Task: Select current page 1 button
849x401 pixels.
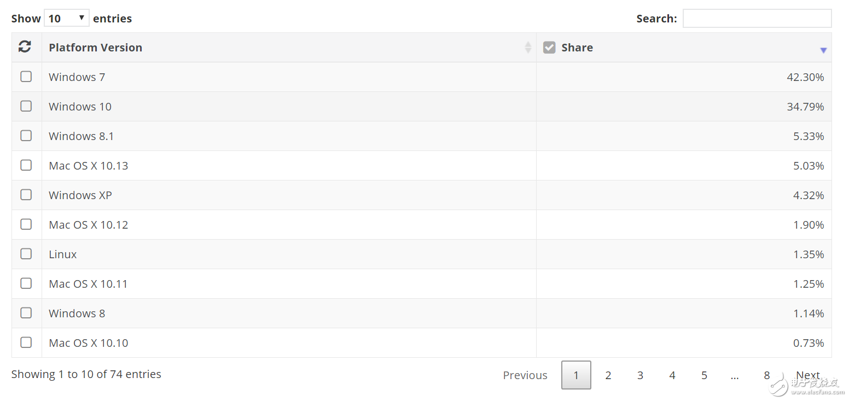Action: 576,375
